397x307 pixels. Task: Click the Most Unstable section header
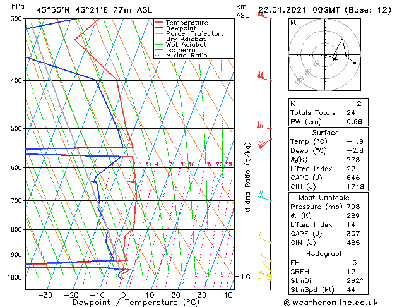click(324, 198)
